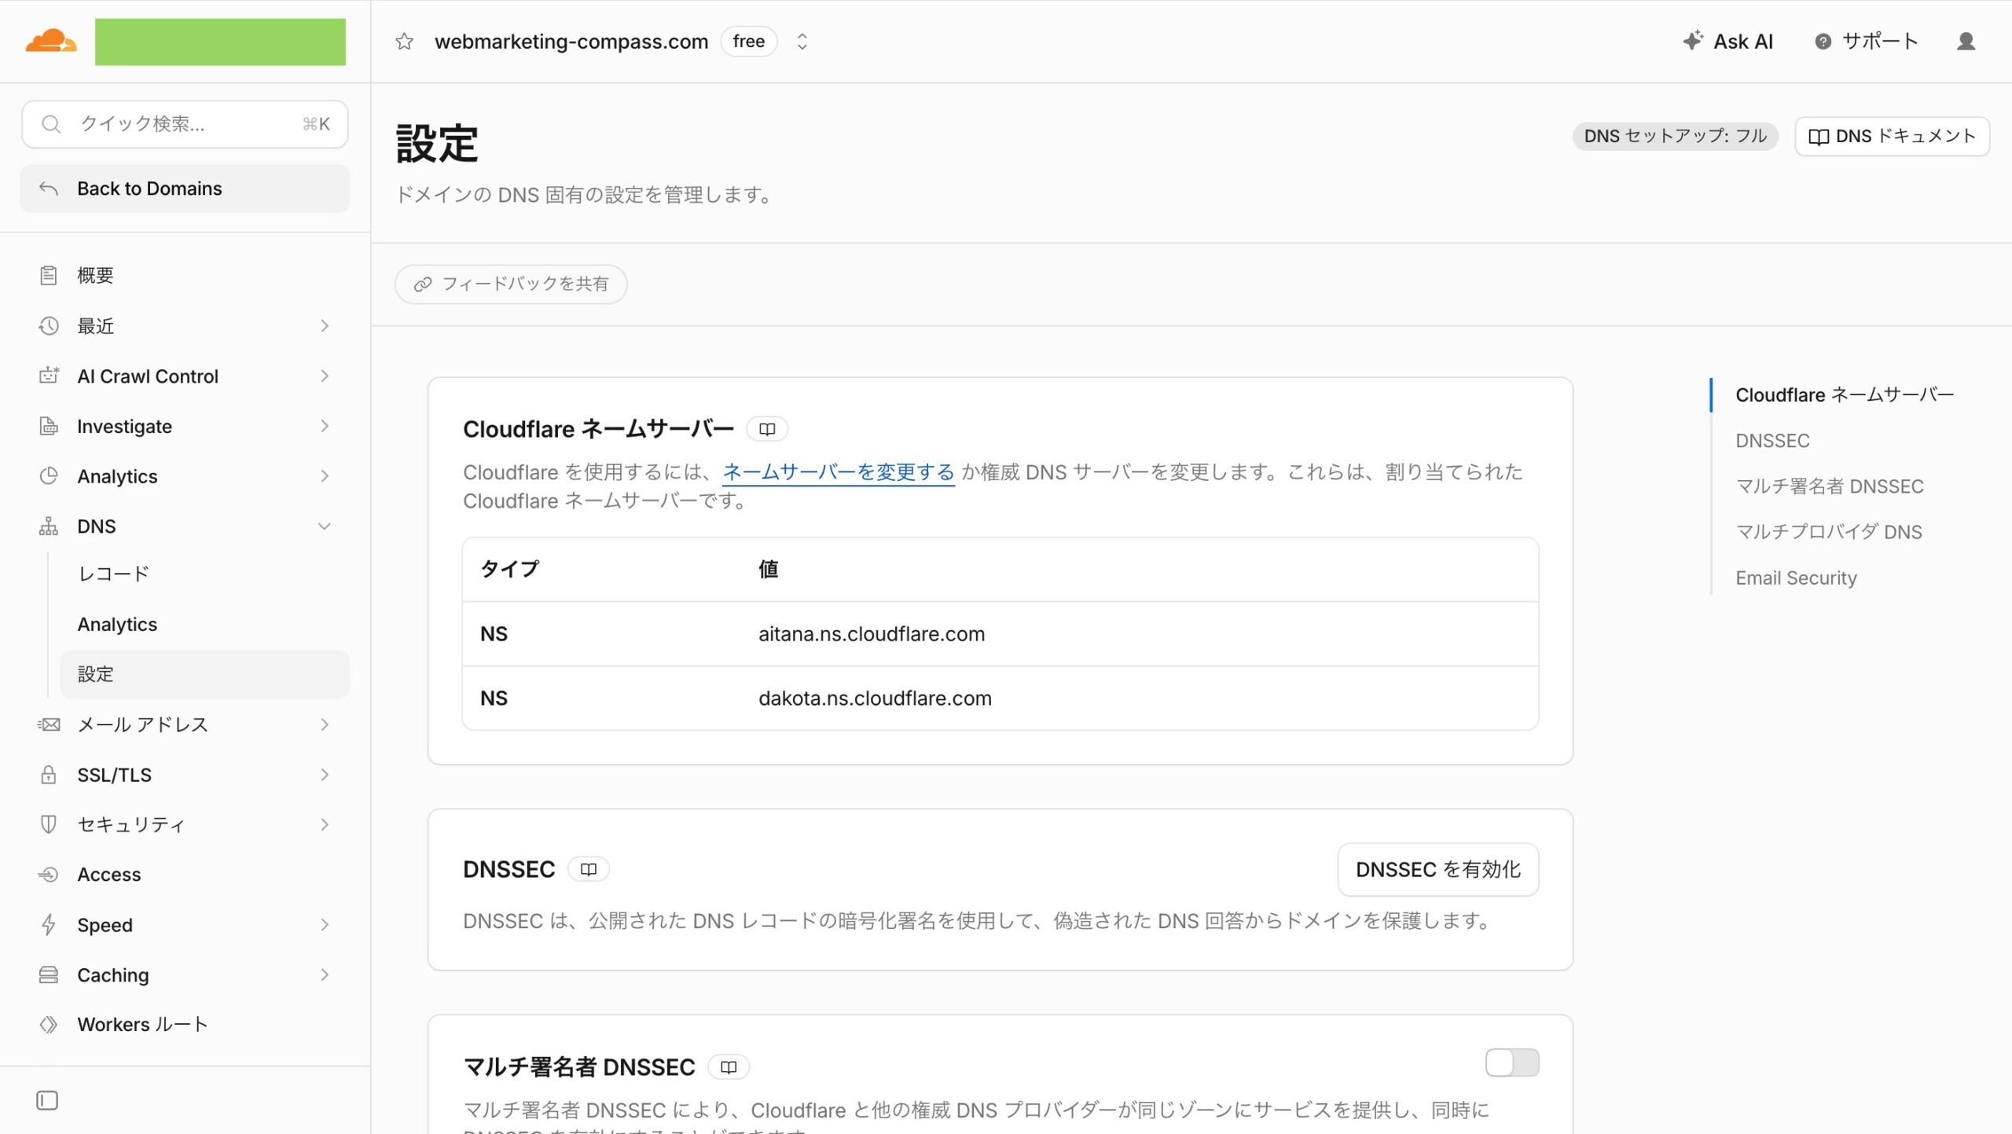Expand the Speed chevron

tap(325, 925)
